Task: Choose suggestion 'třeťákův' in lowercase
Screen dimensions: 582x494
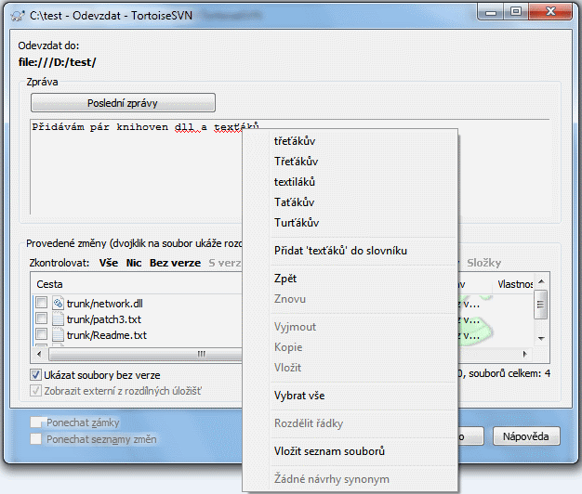Action: [350, 141]
